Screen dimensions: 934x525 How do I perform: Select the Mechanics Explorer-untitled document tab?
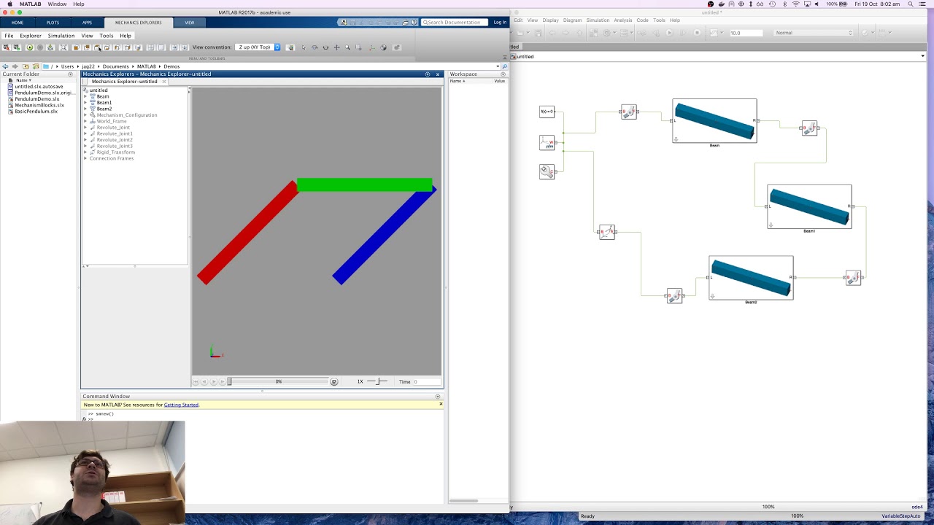click(125, 82)
